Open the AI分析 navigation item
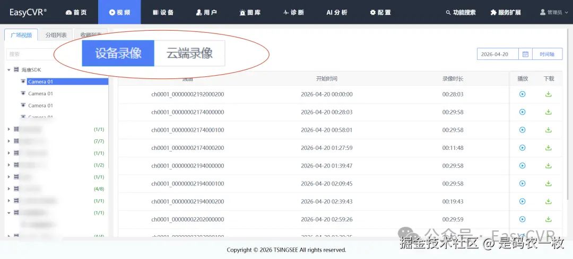The image size is (573, 259). click(x=337, y=12)
